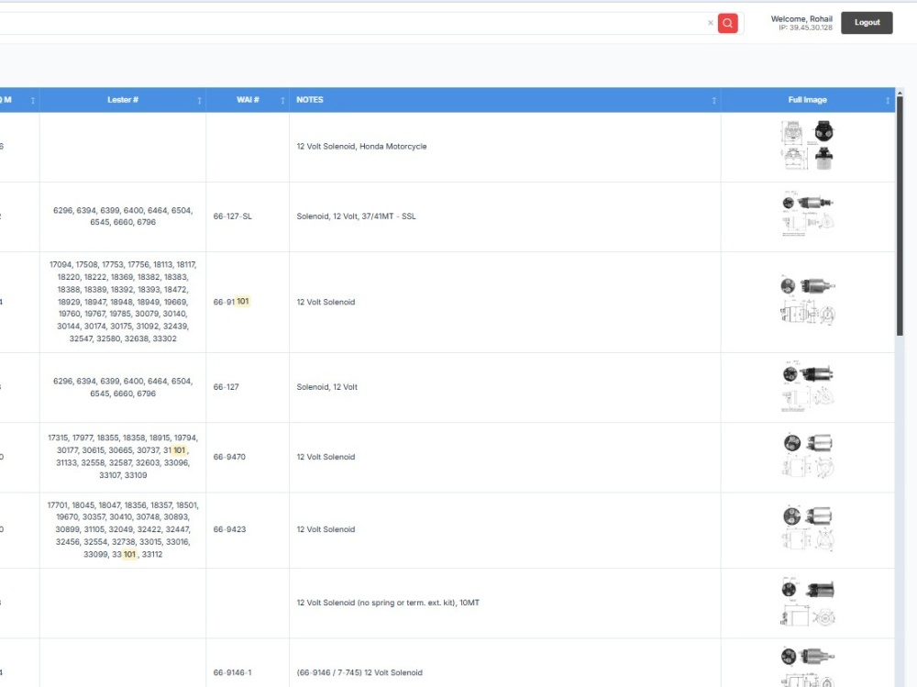The height and width of the screenshot is (687, 917).
Task: Click the Full Image sort arrows icon
Action: pos(888,101)
